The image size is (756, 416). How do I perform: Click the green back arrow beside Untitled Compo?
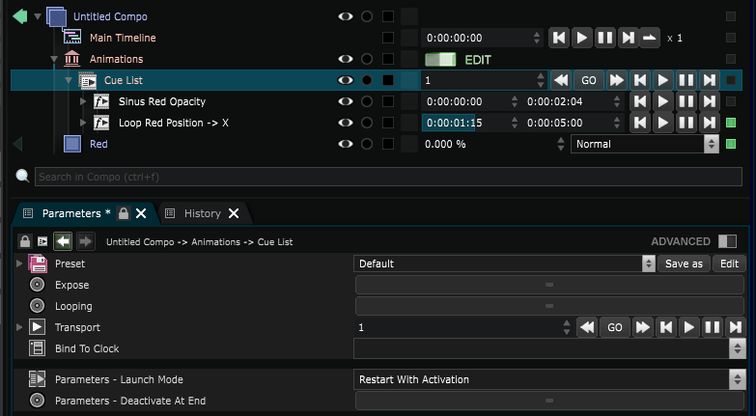20,16
